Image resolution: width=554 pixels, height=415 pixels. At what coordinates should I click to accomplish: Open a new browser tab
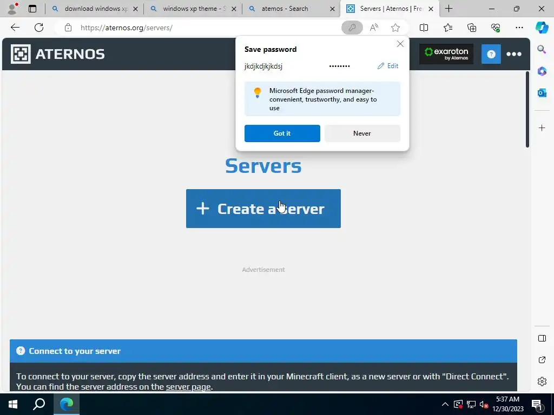pyautogui.click(x=449, y=9)
